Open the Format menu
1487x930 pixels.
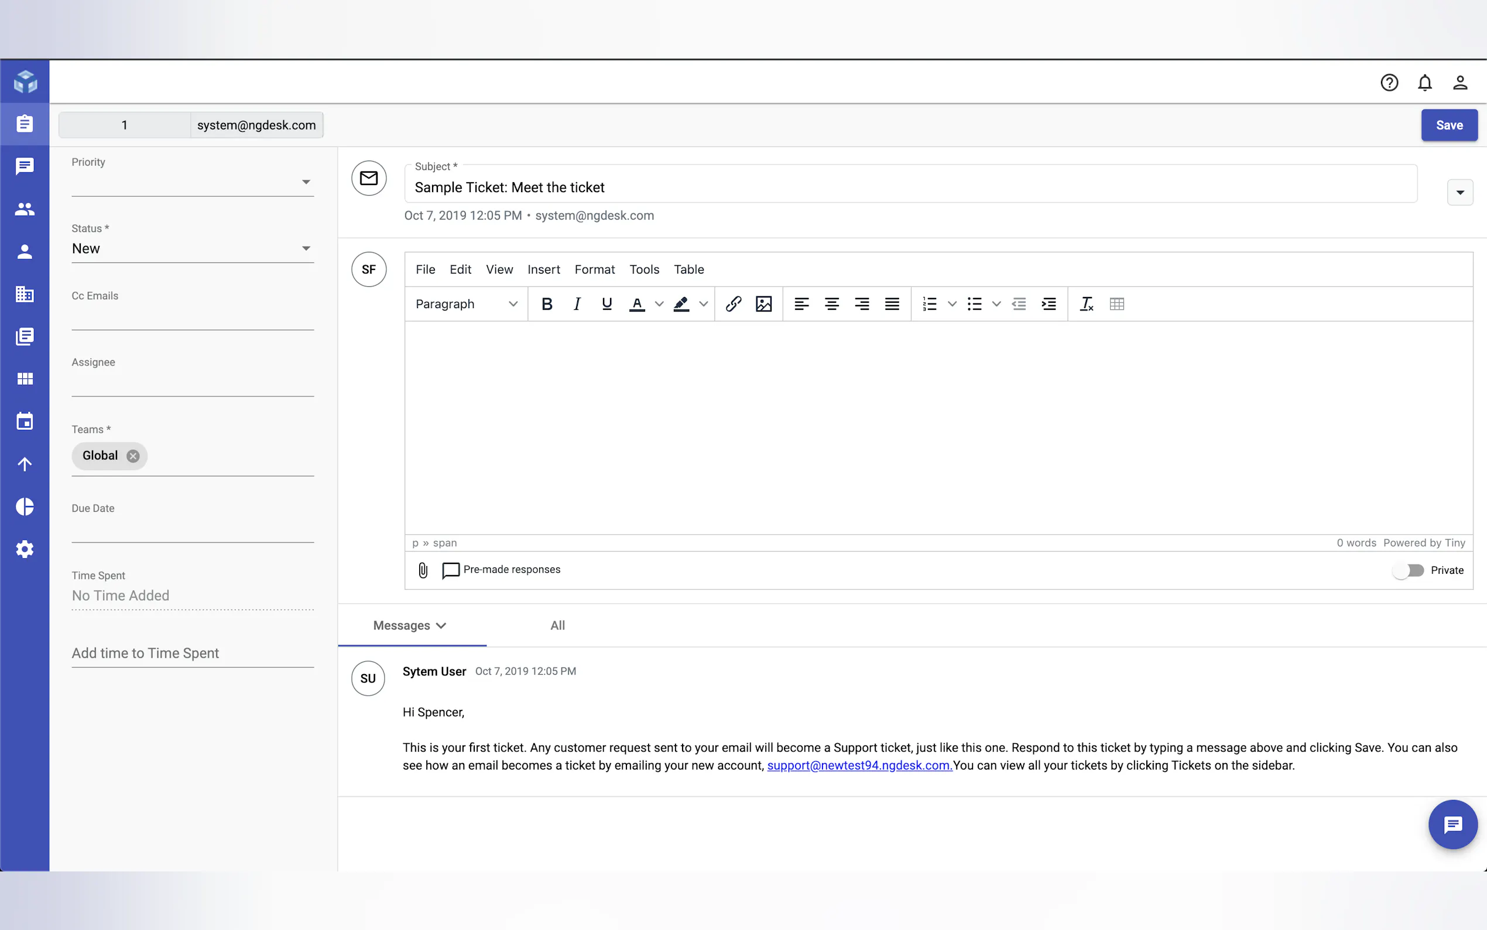594,269
